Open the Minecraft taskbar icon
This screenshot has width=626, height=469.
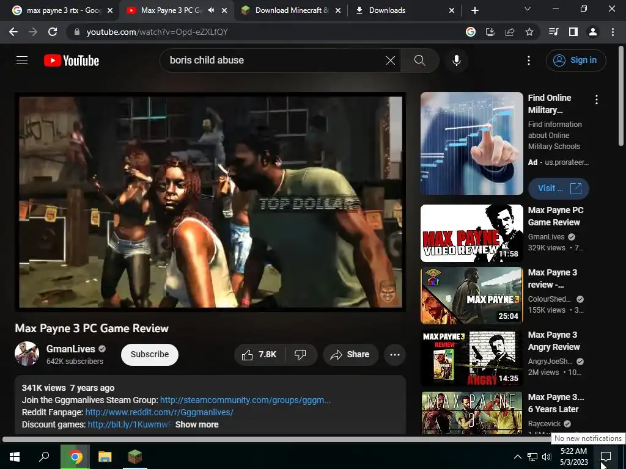pos(135,457)
